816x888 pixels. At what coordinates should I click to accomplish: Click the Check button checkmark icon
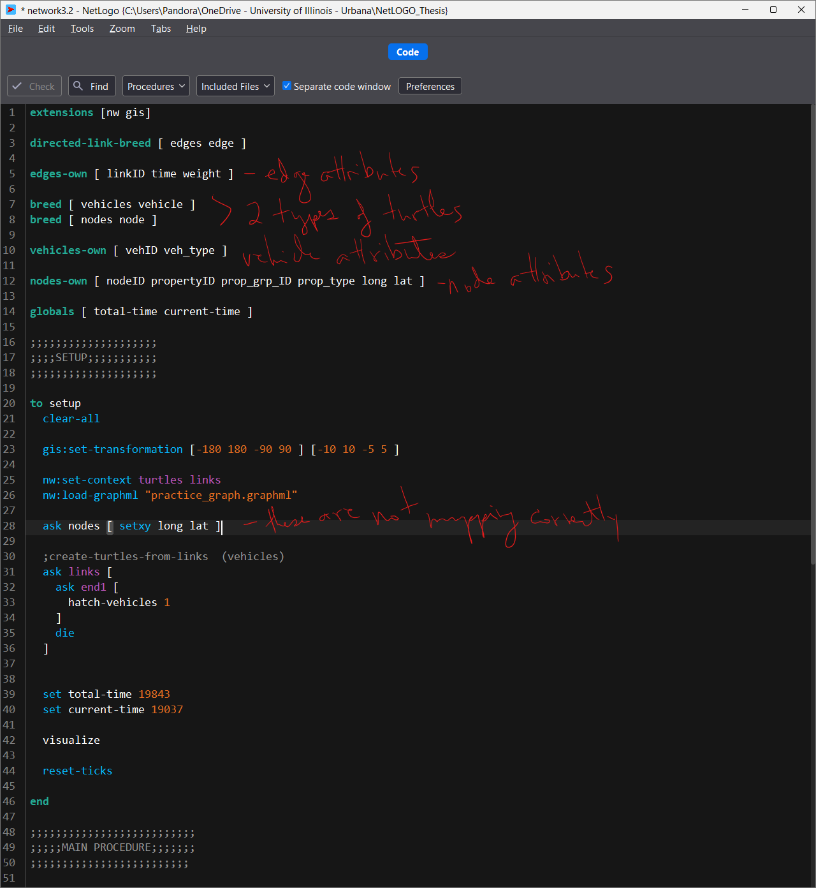[x=17, y=86]
